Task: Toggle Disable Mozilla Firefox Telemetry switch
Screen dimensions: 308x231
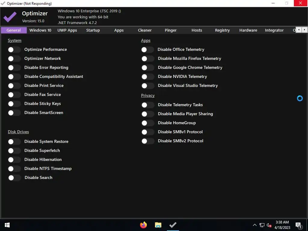Action: coord(148,59)
